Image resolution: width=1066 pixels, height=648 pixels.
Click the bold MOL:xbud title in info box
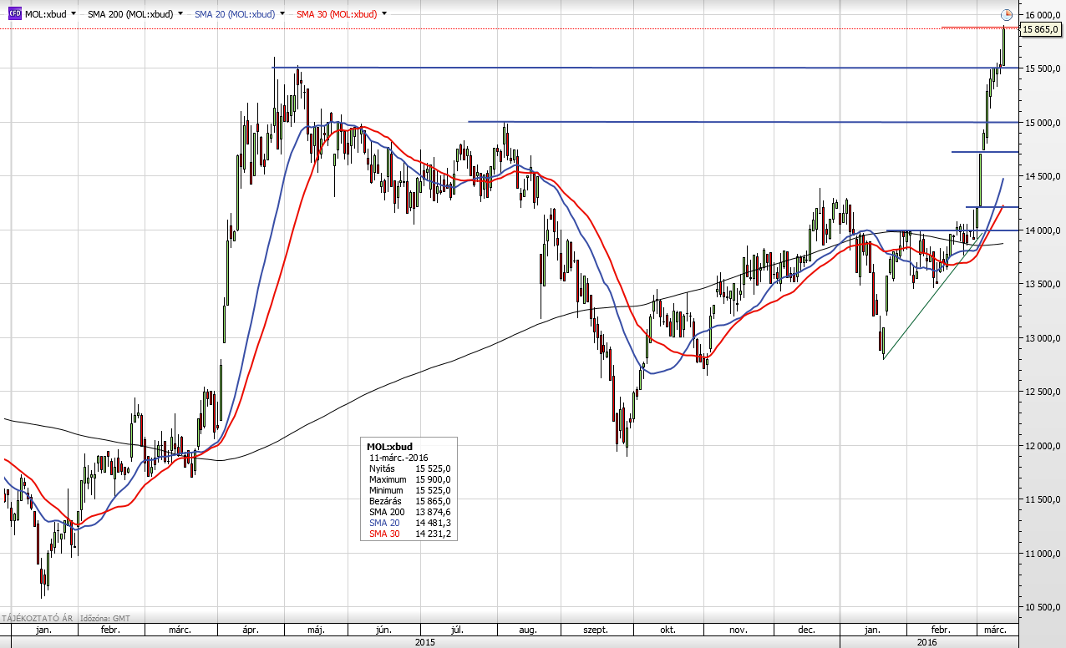[x=389, y=447]
